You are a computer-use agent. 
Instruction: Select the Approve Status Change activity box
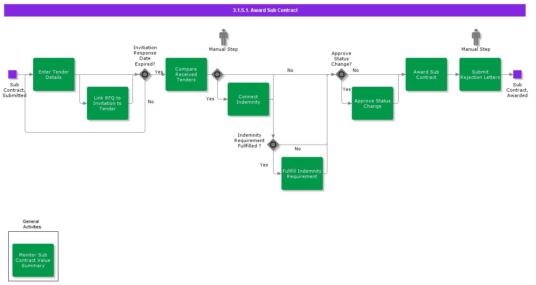pyautogui.click(x=372, y=103)
